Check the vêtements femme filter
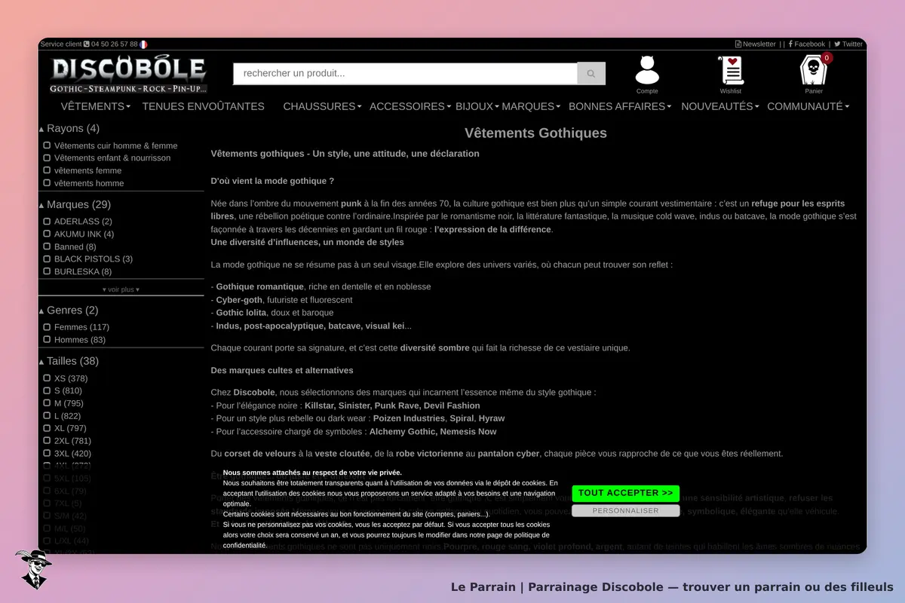Screen dimensions: 905x603 (47, 170)
